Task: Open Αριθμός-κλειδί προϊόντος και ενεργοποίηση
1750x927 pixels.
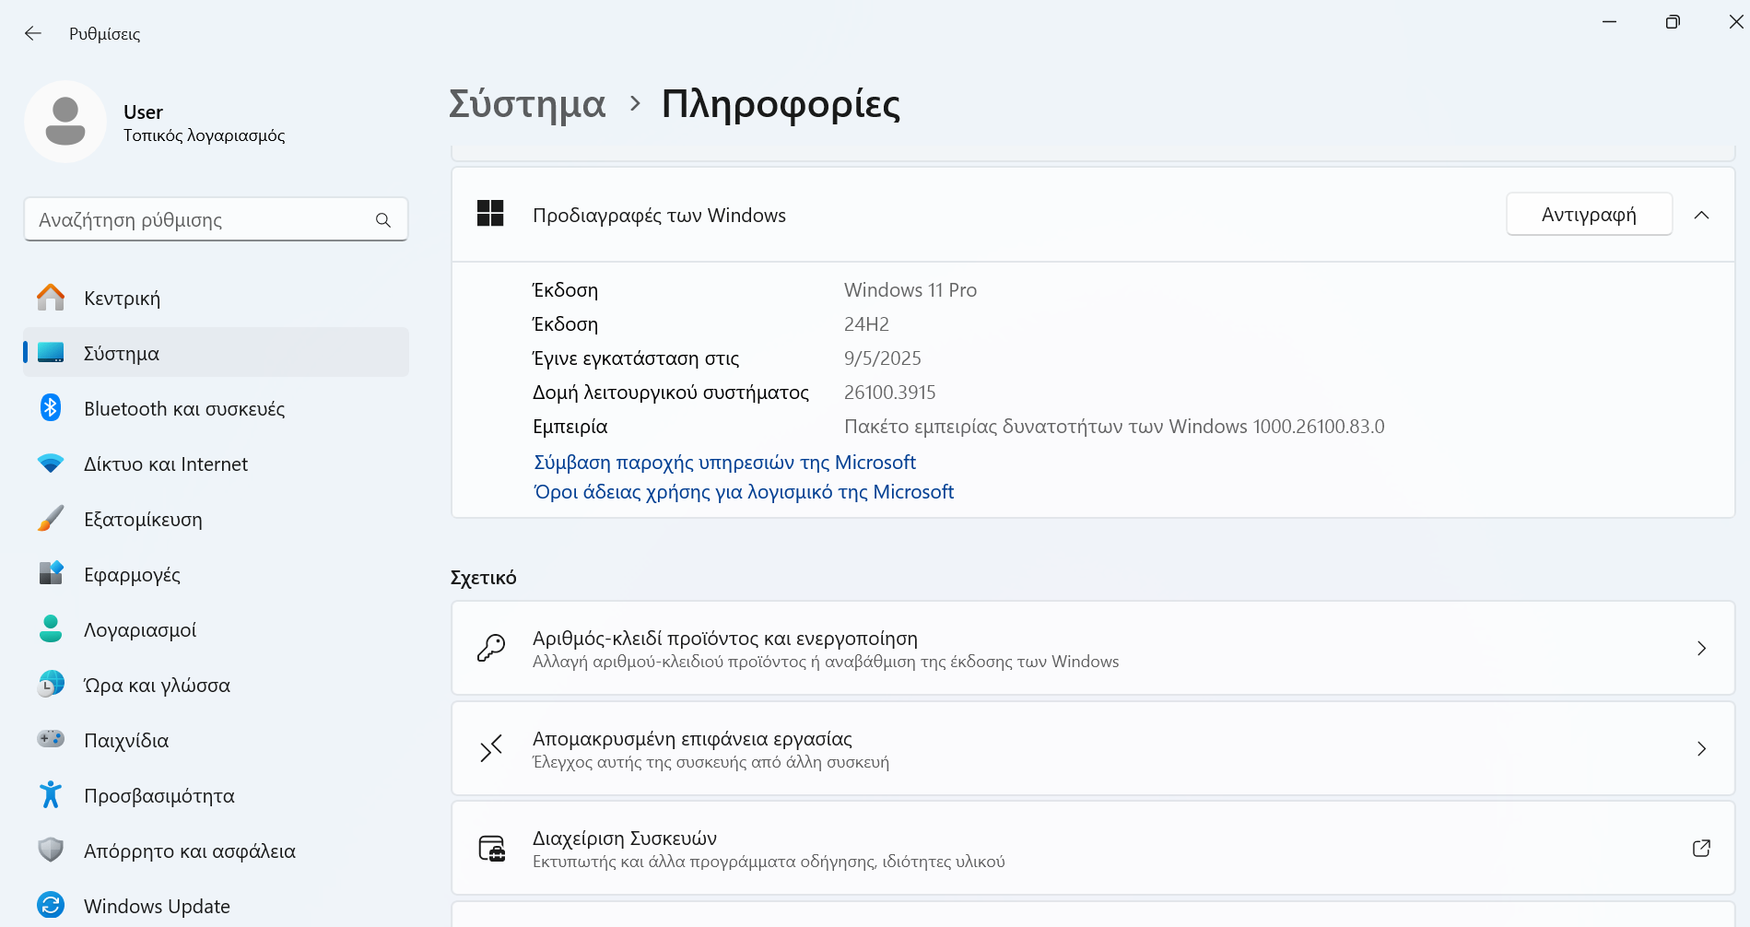Action: (1093, 649)
